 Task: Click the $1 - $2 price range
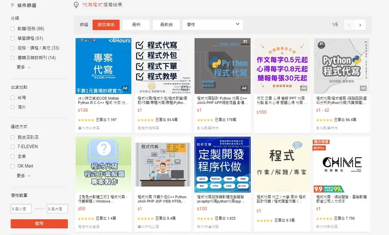pyautogui.click(x=323, y=110)
